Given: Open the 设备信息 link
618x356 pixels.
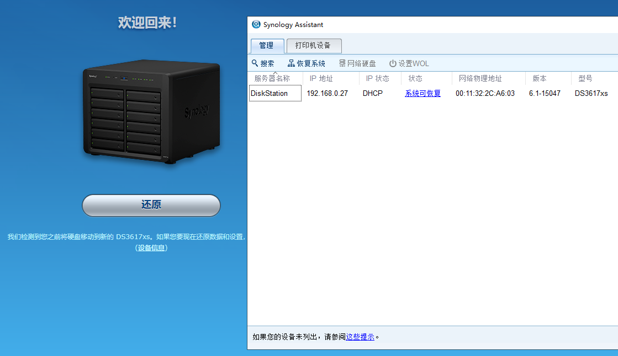Looking at the screenshot, I should click(x=151, y=248).
